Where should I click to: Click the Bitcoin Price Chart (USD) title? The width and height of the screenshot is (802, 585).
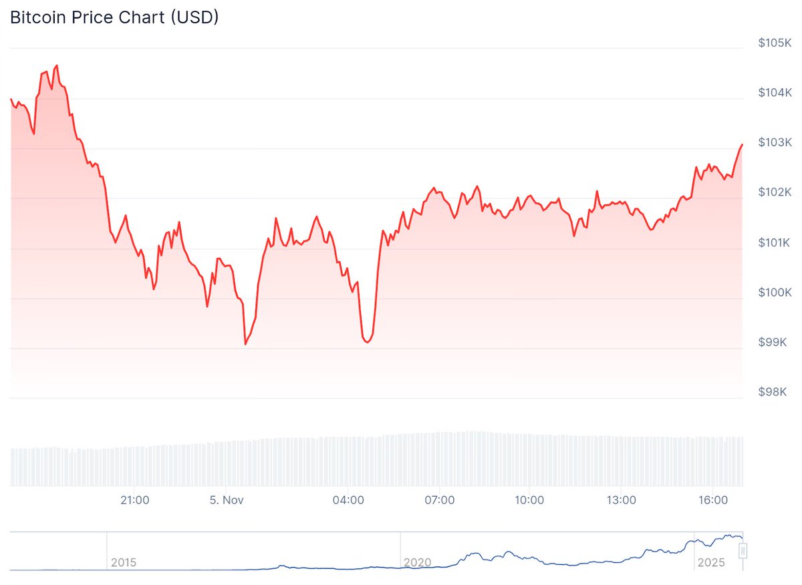114,18
